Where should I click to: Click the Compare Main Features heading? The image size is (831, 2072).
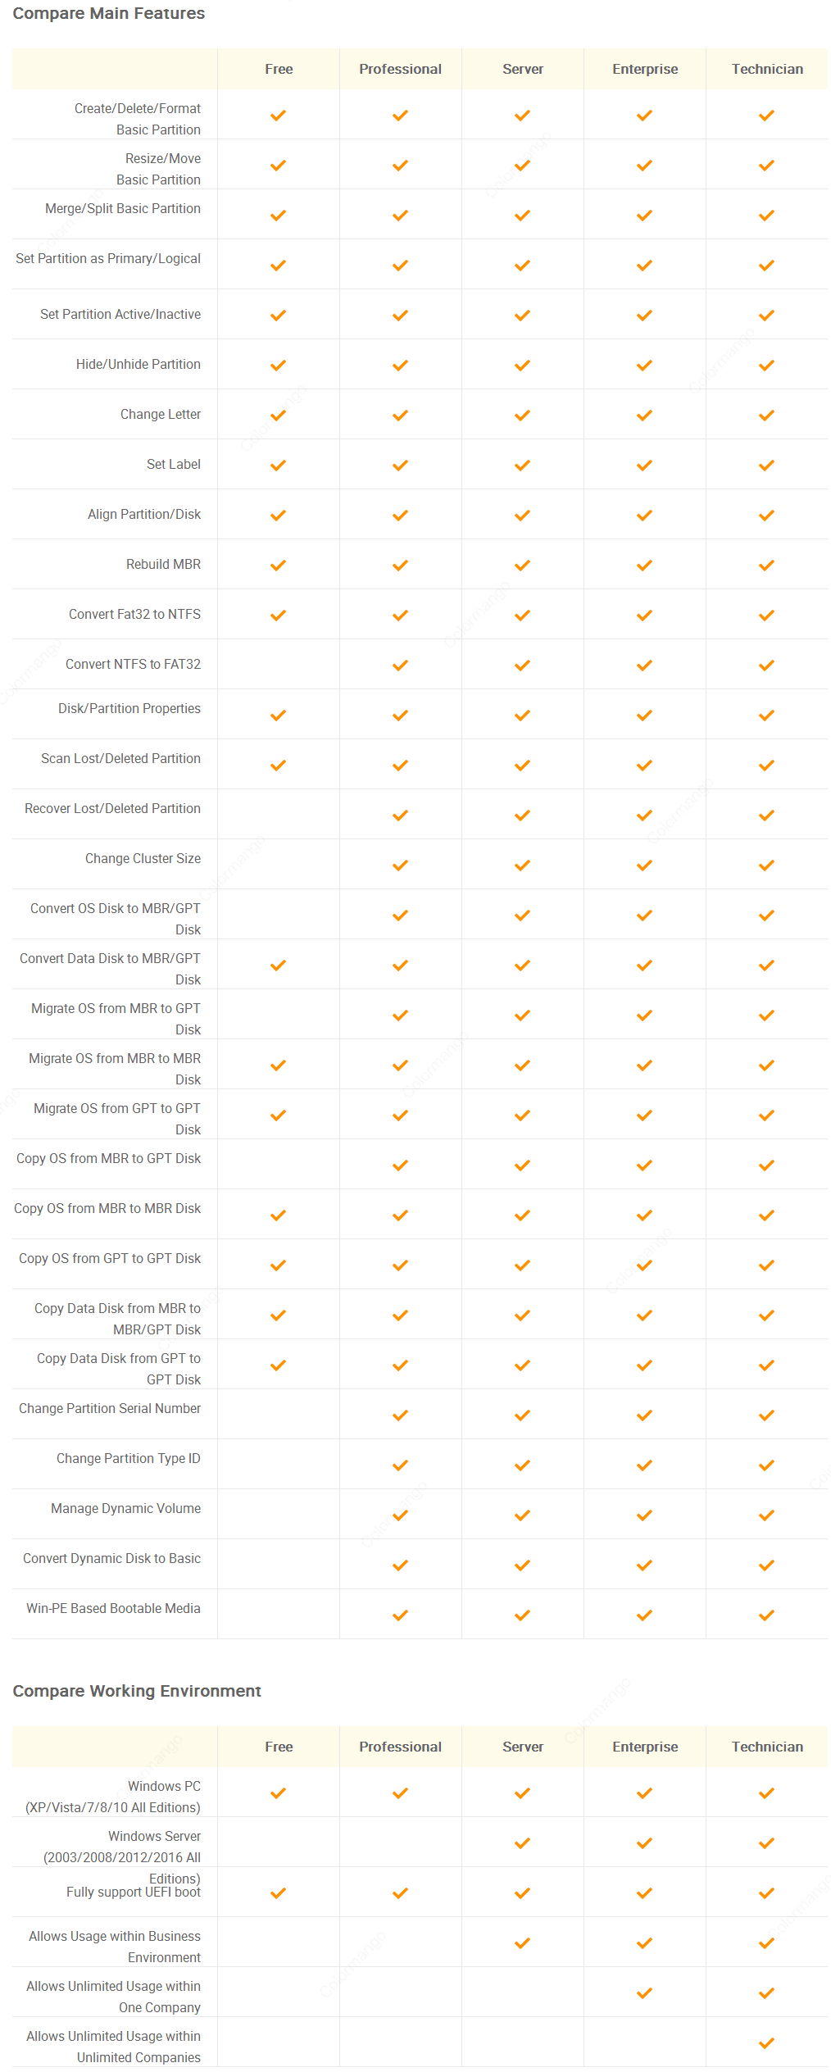[109, 13]
